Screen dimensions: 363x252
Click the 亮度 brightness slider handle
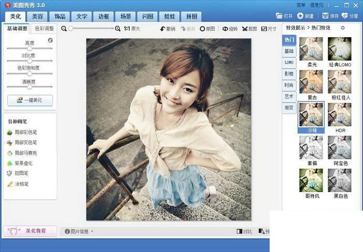tap(30, 49)
